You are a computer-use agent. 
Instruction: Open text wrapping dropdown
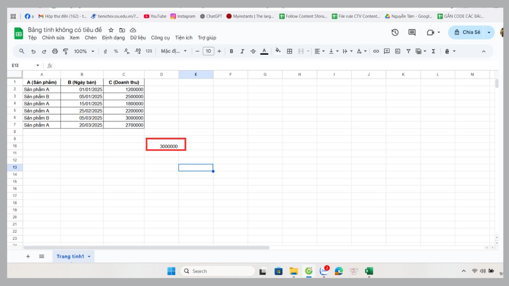[347, 51]
